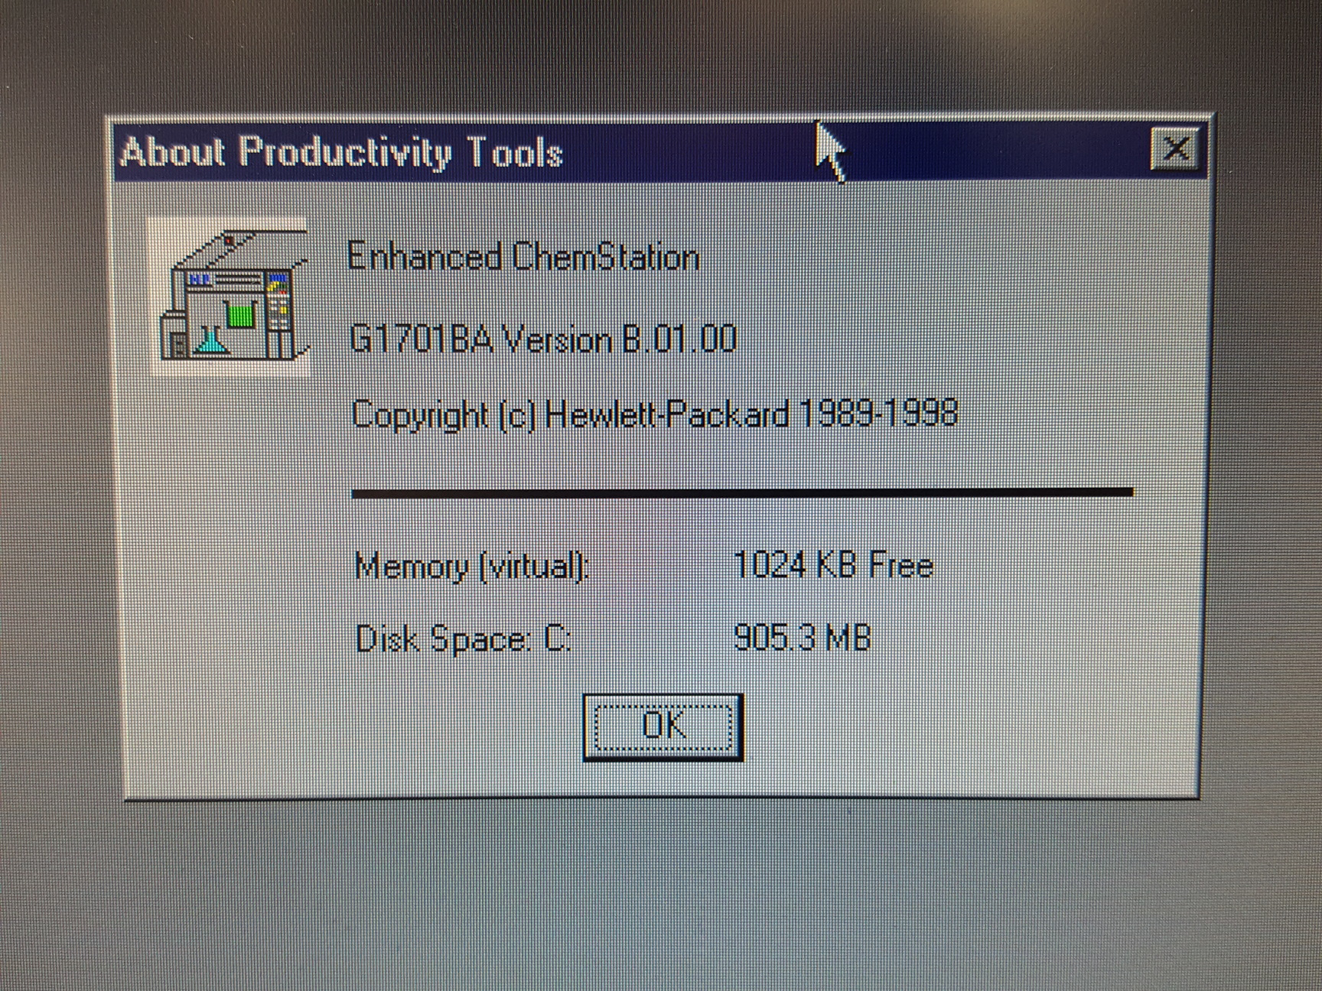Click the OK button

(x=663, y=726)
